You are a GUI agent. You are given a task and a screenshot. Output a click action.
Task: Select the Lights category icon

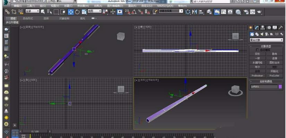[262, 34]
